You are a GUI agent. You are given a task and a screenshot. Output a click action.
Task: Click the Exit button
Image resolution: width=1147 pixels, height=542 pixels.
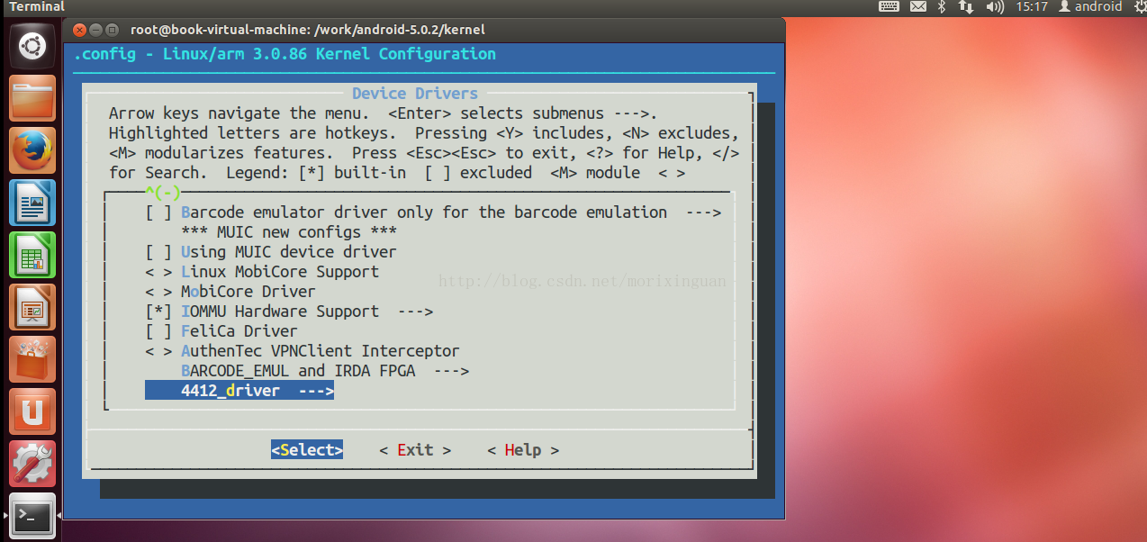tap(415, 450)
